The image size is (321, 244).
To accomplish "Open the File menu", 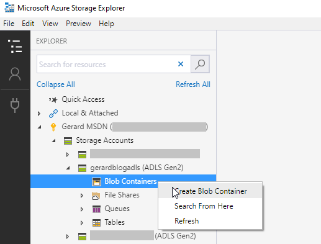I will click(x=9, y=24).
